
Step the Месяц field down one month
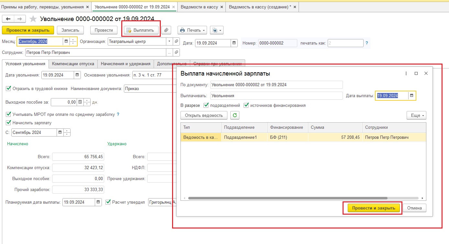73,43
